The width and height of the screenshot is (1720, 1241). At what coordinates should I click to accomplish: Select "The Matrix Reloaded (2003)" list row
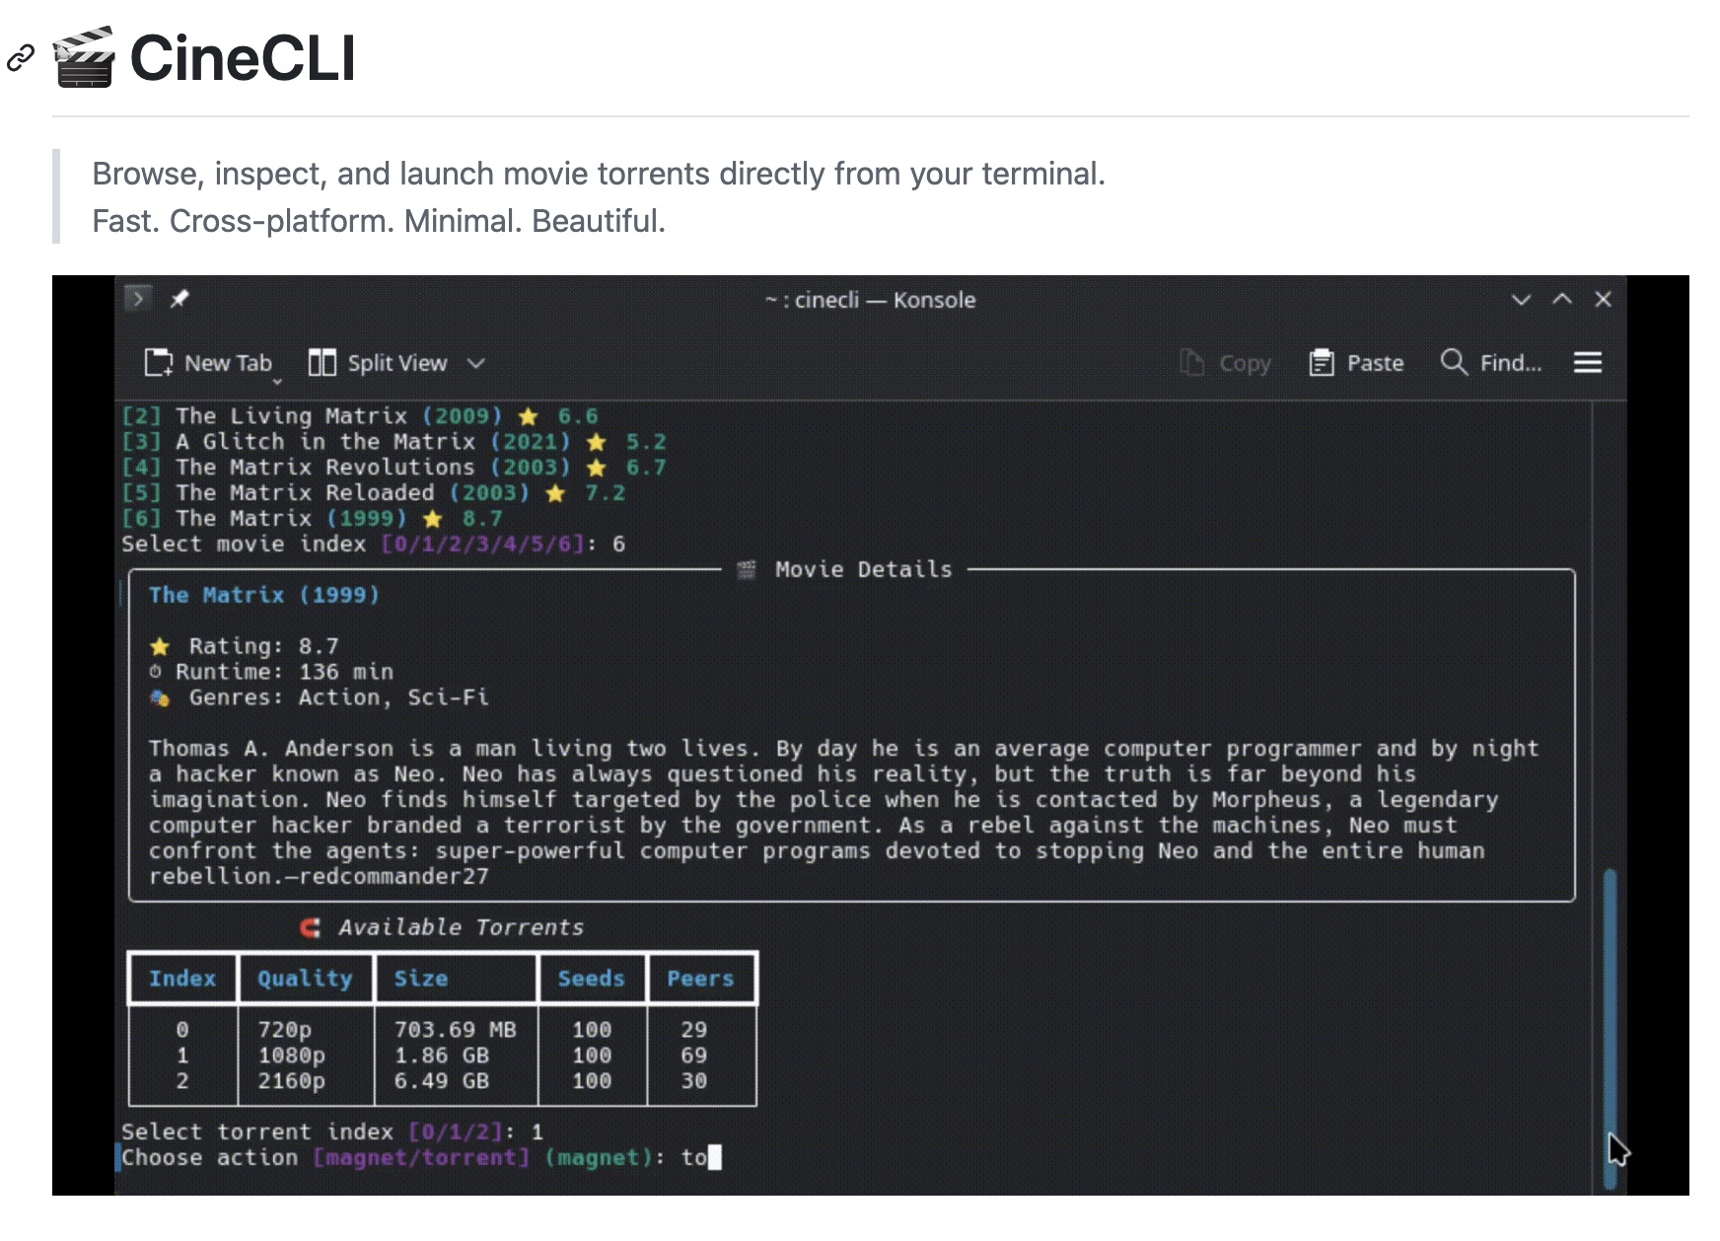pos(374,493)
